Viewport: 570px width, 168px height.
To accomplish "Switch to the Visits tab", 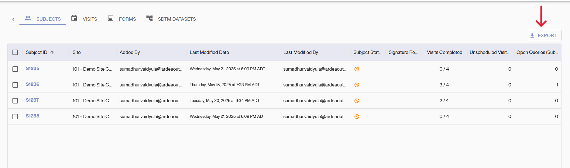I will click(90, 19).
